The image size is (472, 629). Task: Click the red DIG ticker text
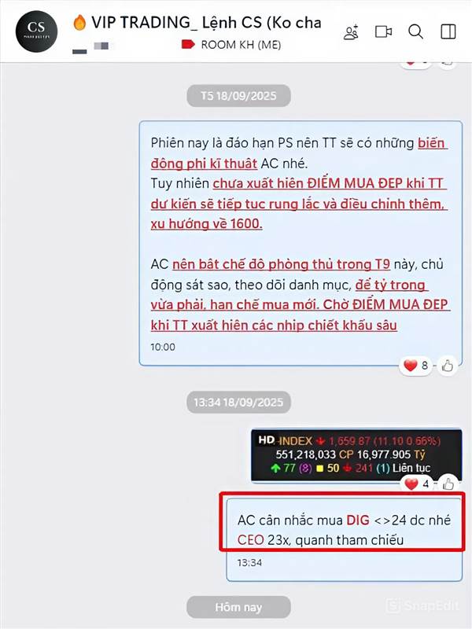click(x=358, y=520)
